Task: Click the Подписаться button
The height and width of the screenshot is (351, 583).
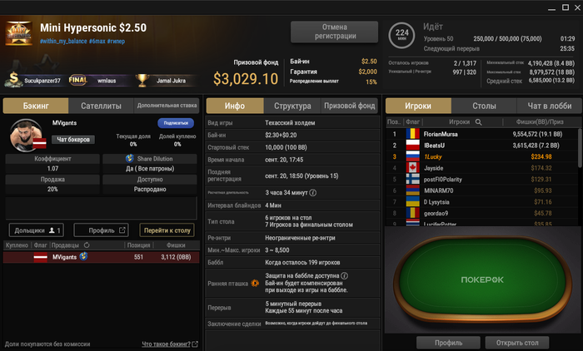Action: click(x=176, y=123)
